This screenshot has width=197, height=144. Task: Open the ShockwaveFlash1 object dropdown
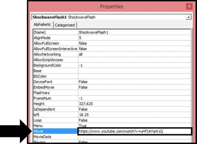pos(188,17)
